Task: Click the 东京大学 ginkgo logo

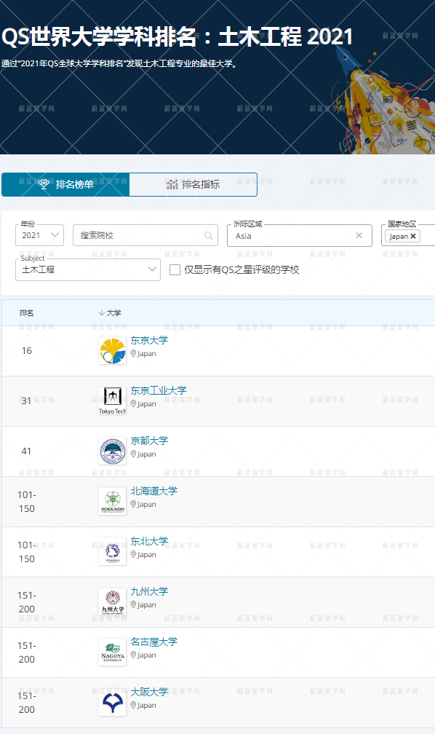Action: (x=112, y=351)
